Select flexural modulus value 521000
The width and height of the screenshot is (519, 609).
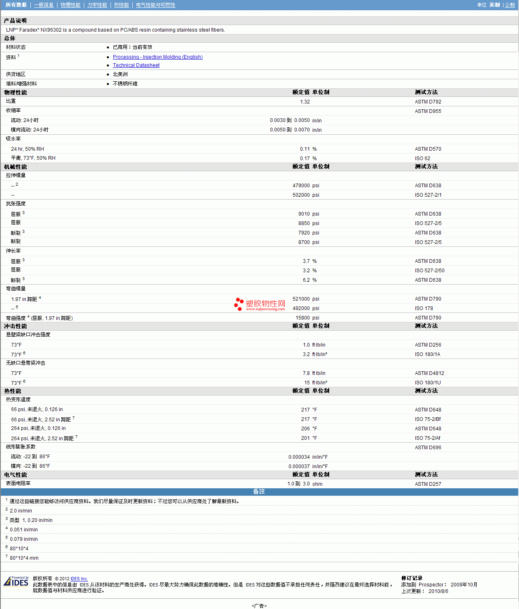[301, 299]
